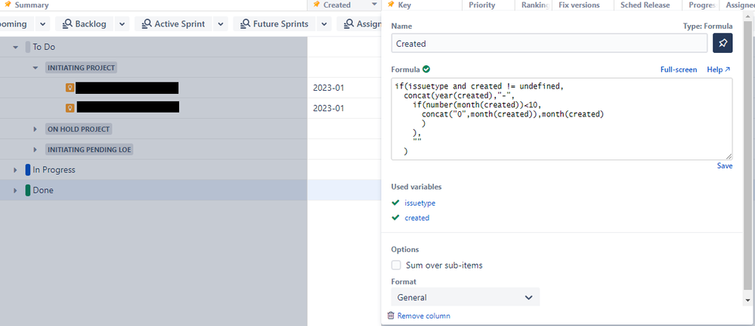Click the Progress column header
The image size is (755, 326).
(701, 5)
